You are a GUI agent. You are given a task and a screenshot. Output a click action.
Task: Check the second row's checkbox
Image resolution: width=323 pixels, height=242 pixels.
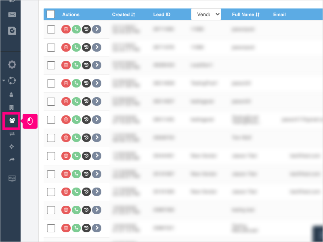(51, 48)
